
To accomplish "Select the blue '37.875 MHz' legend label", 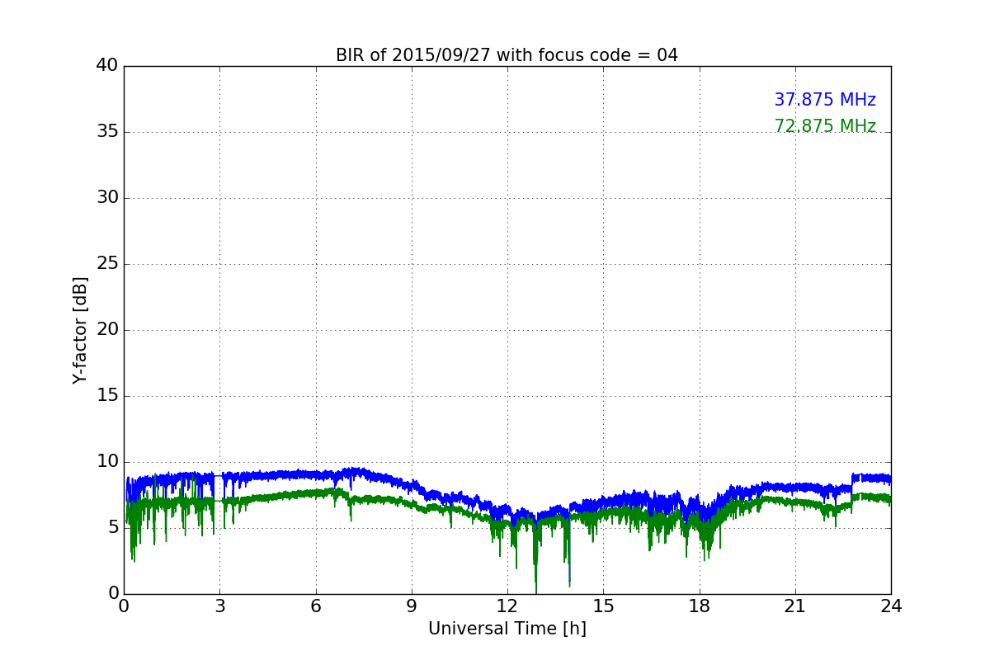I will [x=825, y=100].
